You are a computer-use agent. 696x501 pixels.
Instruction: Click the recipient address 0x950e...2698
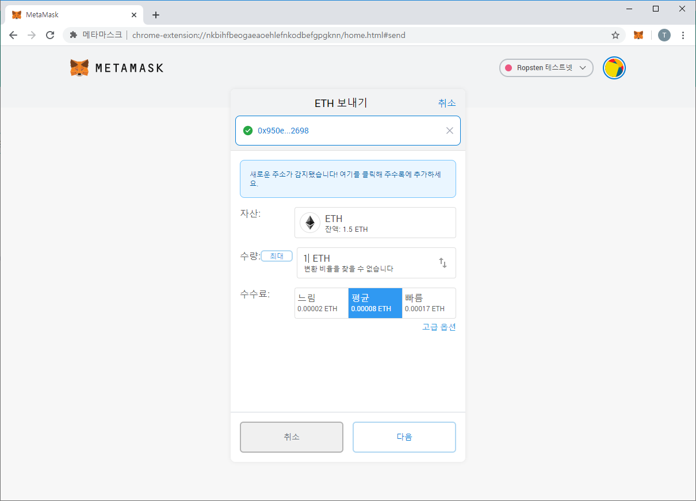pyautogui.click(x=283, y=131)
